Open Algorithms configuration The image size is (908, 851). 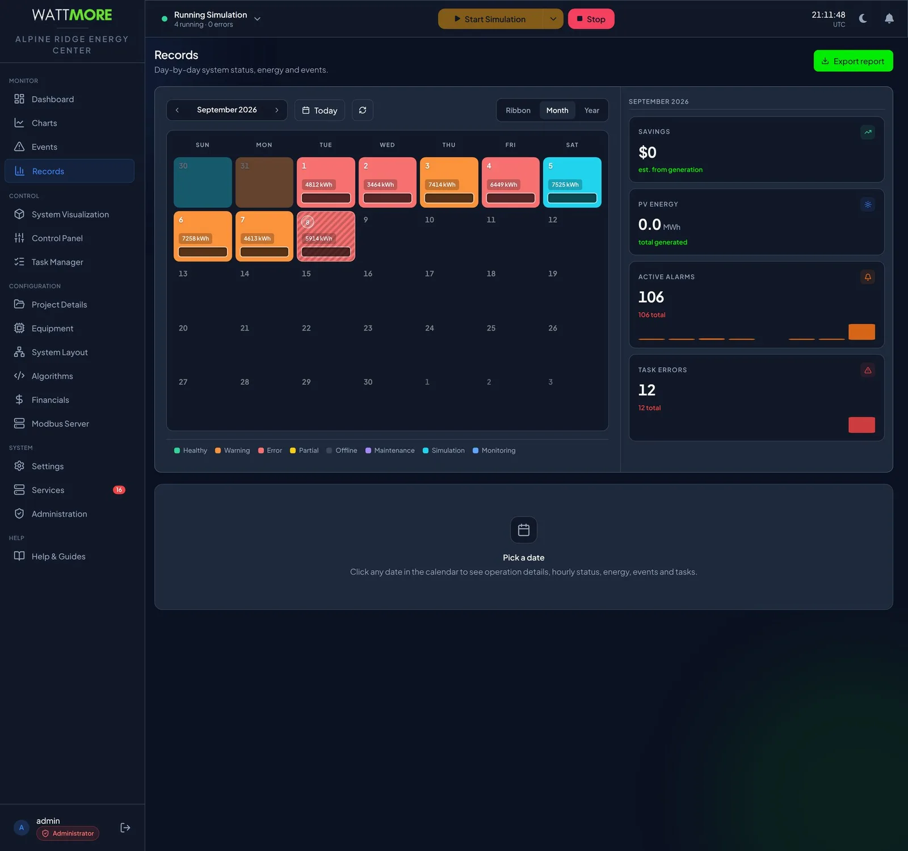(x=69, y=376)
